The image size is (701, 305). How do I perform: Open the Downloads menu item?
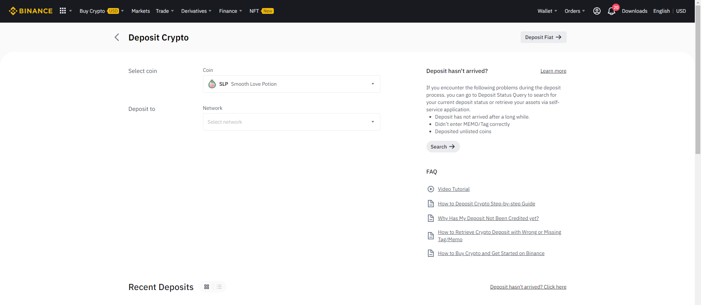click(635, 11)
